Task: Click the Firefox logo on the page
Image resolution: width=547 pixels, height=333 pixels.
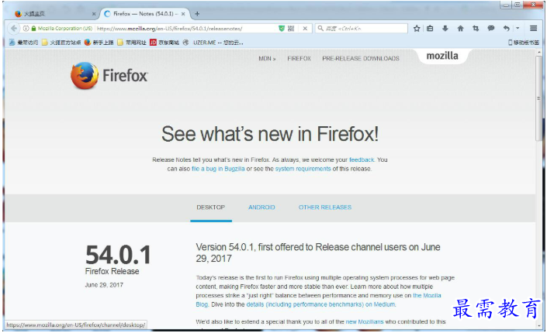Action: (109, 76)
